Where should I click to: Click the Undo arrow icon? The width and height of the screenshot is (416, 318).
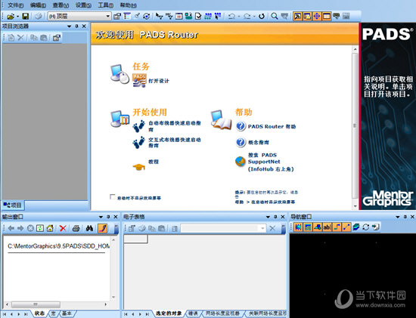tap(231, 17)
